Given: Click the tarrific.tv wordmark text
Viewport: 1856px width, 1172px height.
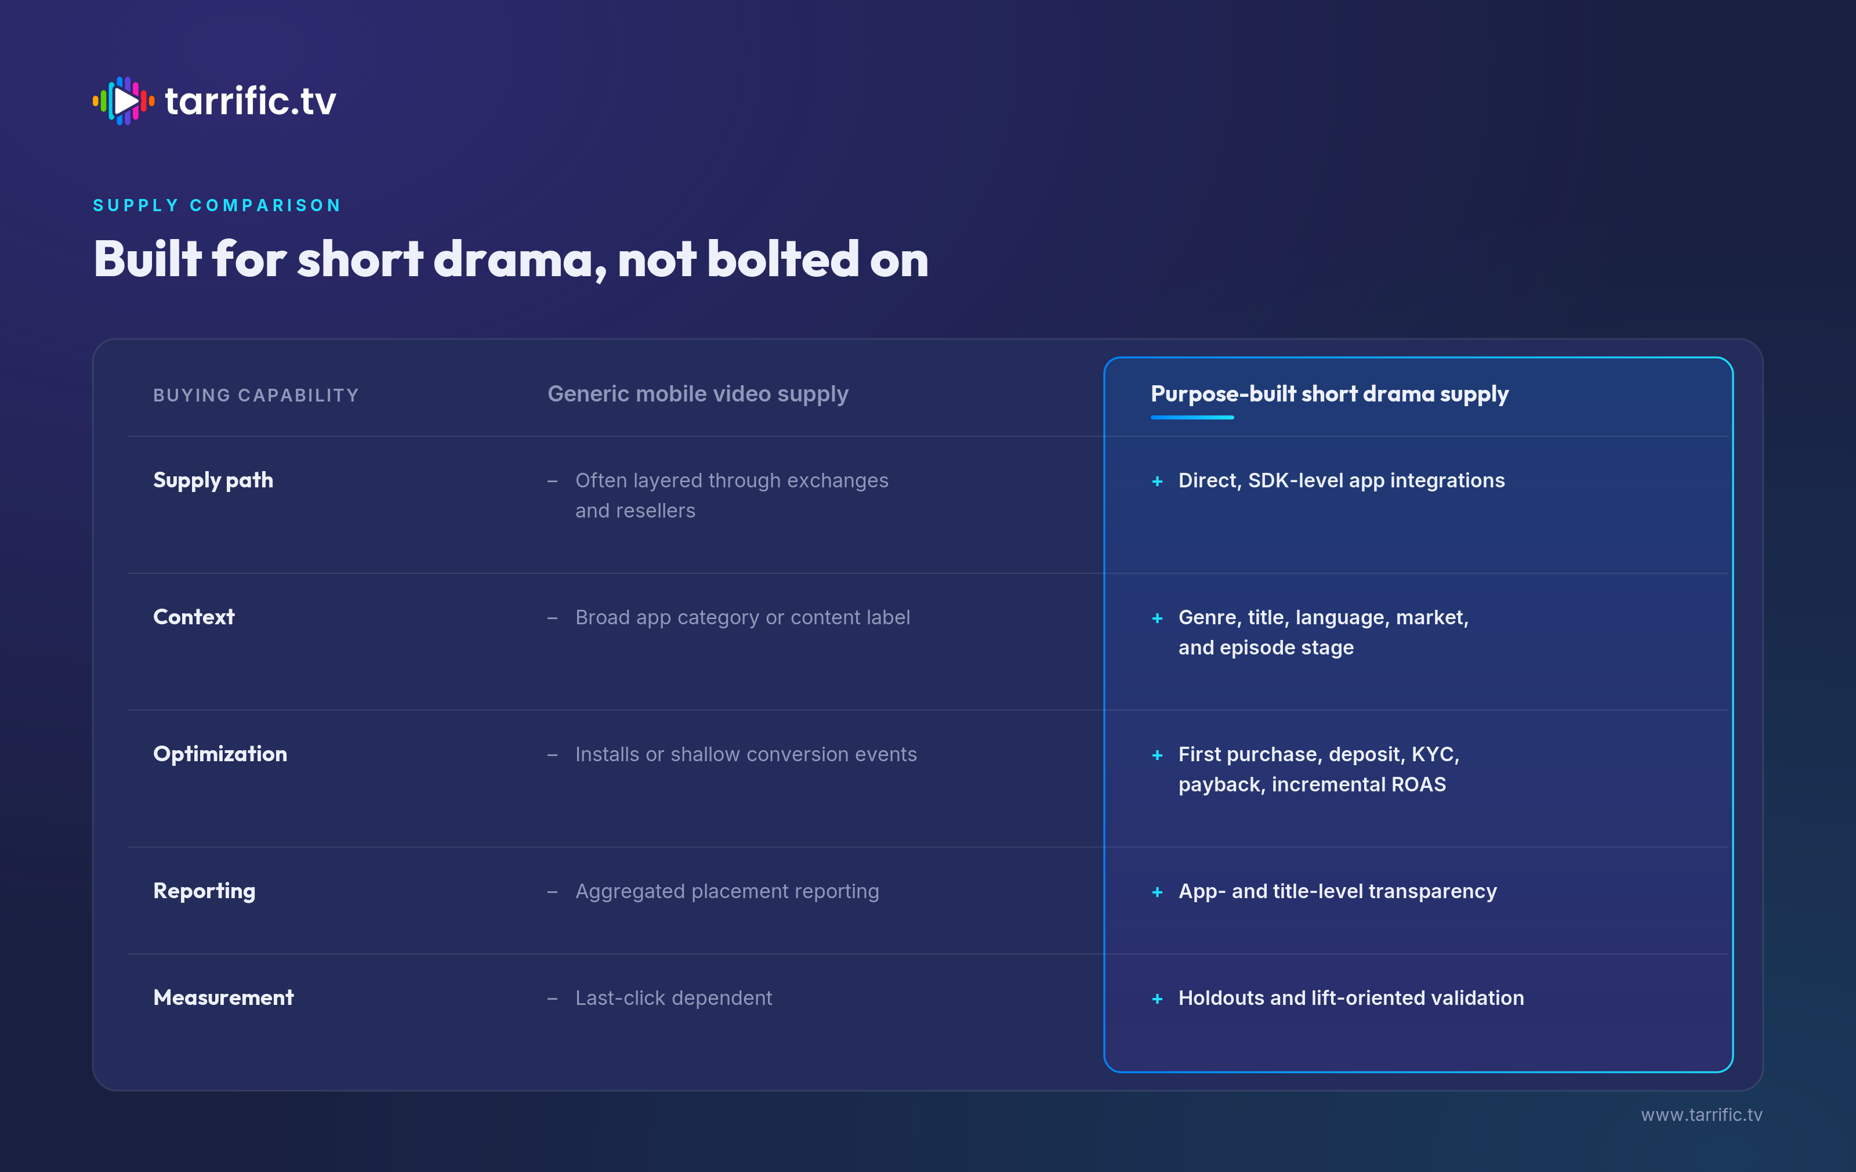Looking at the screenshot, I should 251,101.
